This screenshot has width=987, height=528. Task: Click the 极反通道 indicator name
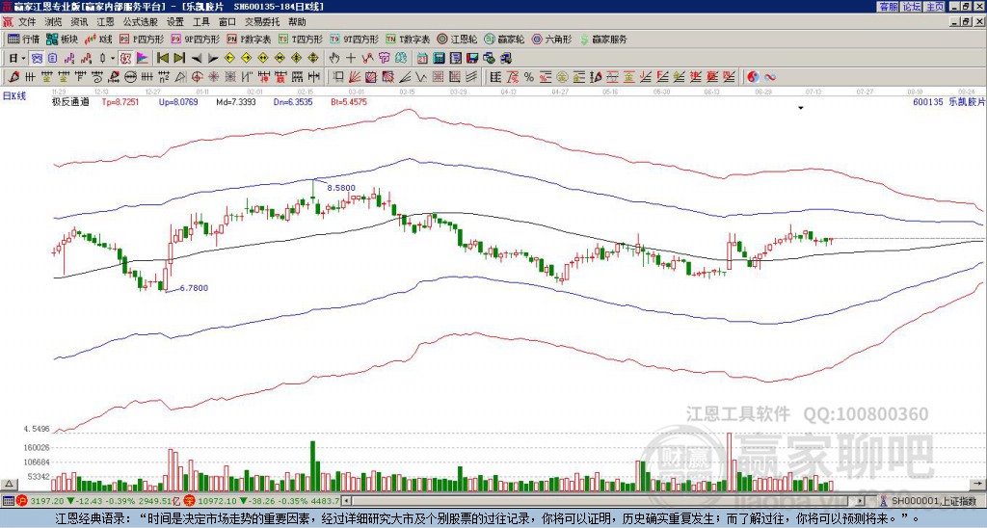69,101
